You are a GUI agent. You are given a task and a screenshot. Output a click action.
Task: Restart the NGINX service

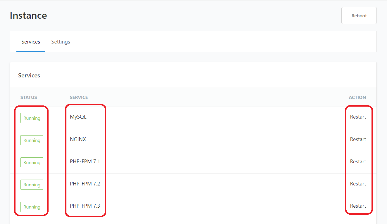(358, 139)
